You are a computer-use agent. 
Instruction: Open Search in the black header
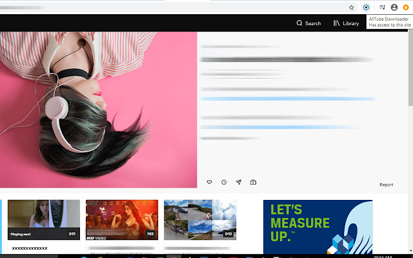pos(308,23)
